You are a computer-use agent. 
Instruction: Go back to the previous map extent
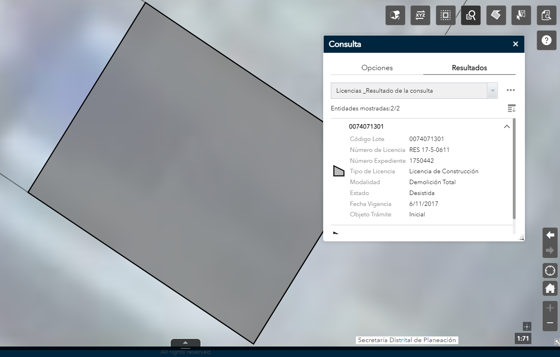point(550,235)
